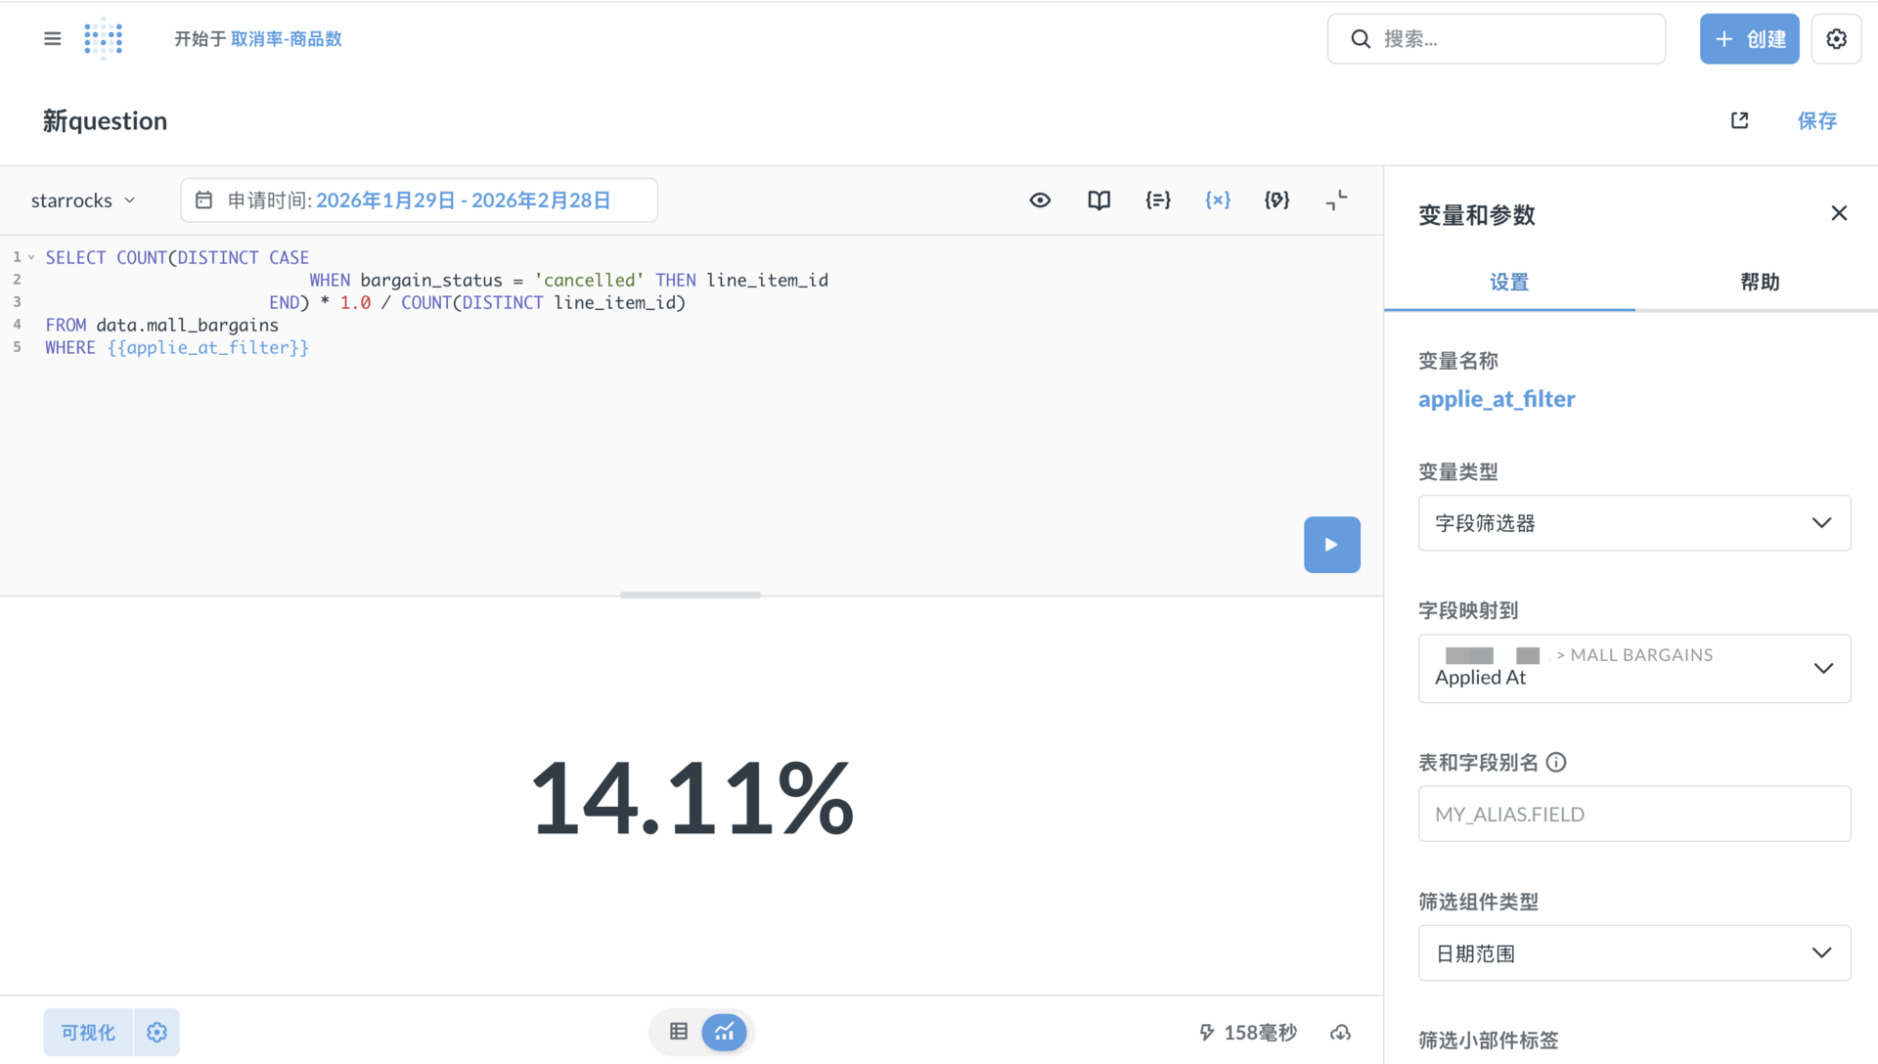Click the 保存 link to save question

1817,120
